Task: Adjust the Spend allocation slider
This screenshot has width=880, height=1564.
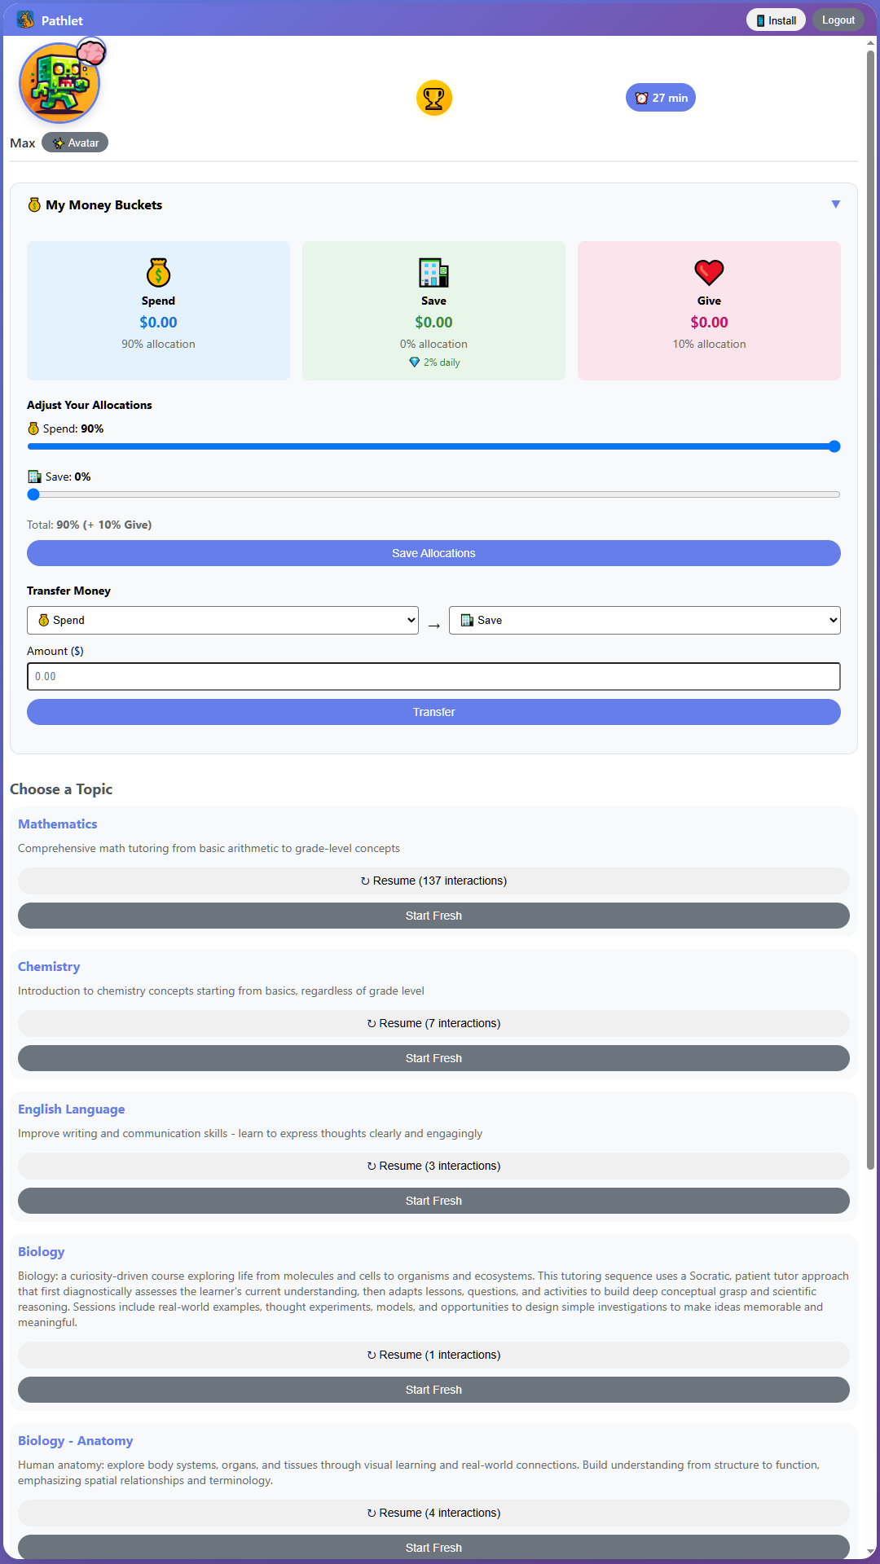Action: click(433, 446)
